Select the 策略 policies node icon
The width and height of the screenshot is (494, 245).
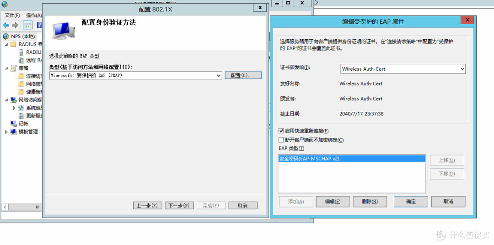(13, 68)
